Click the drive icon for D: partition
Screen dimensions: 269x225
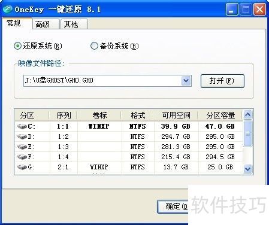pyautogui.click(x=22, y=136)
